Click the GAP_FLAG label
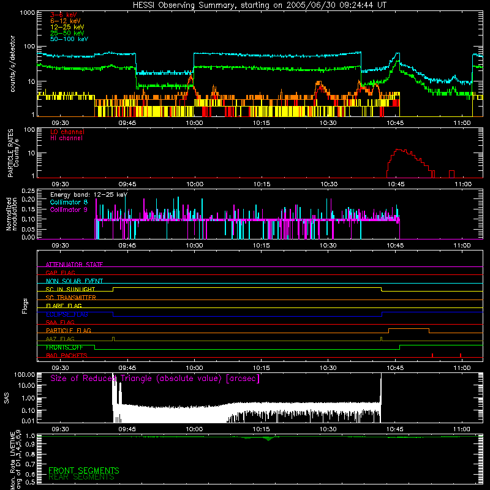Screen dimensions: 490x490 (60, 273)
